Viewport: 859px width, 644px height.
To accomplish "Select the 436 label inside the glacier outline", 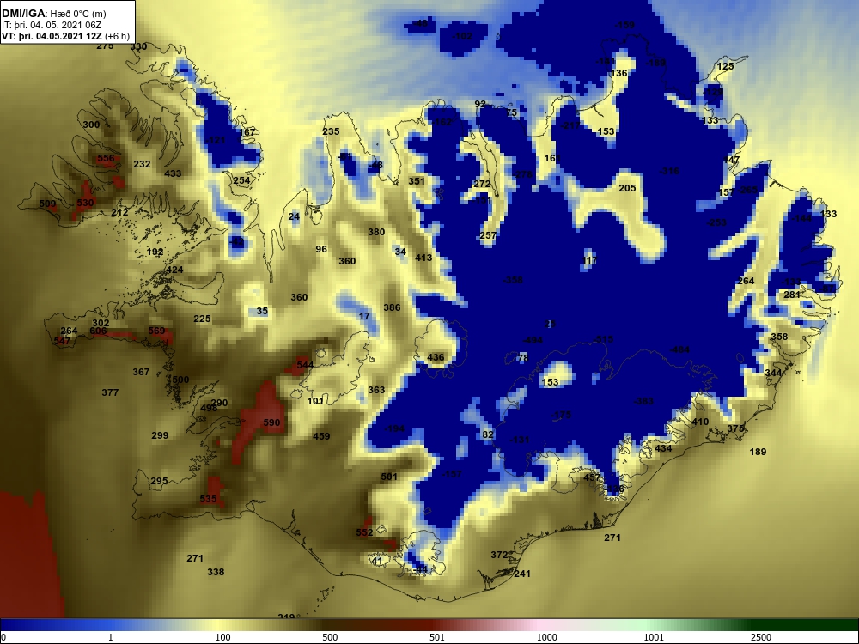I will (x=436, y=357).
